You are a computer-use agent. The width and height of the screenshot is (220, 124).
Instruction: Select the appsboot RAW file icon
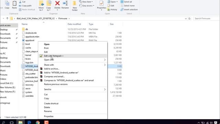pos(23,40)
